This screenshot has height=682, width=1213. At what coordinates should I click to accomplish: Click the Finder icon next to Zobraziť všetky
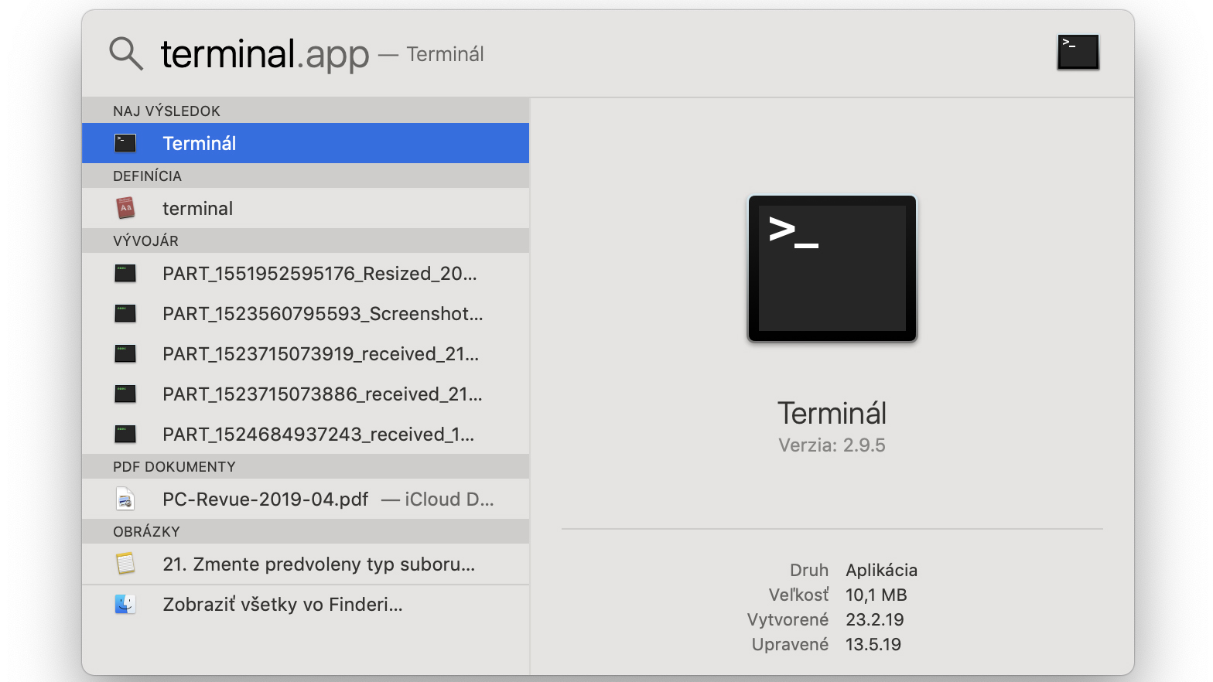point(125,604)
